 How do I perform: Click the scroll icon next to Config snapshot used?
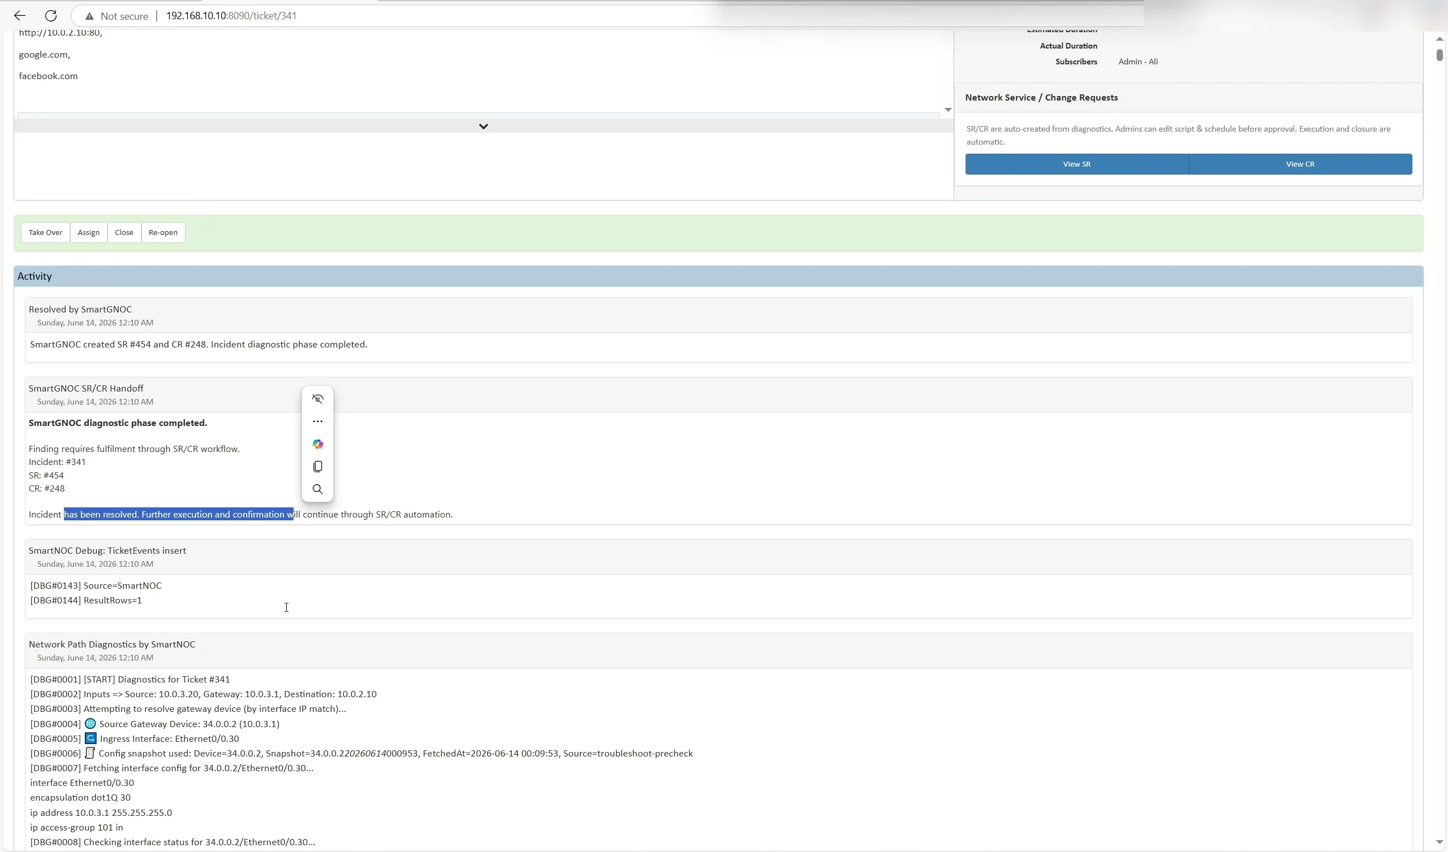click(89, 753)
